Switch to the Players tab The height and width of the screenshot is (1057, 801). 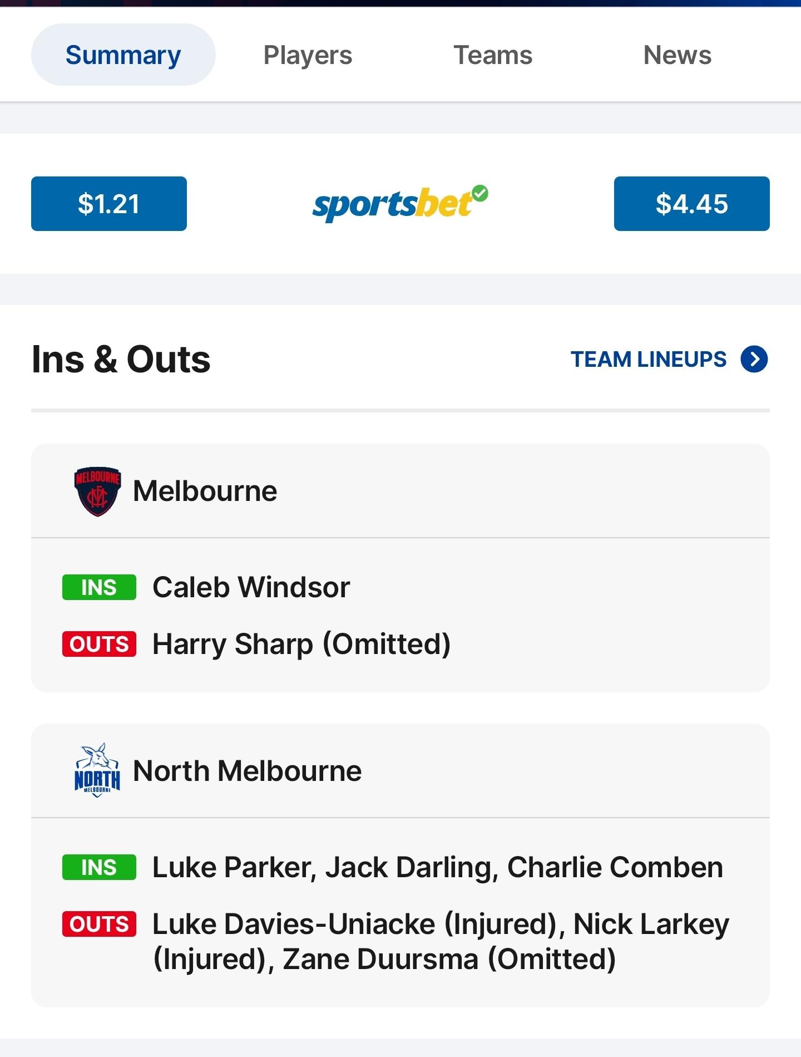click(308, 55)
